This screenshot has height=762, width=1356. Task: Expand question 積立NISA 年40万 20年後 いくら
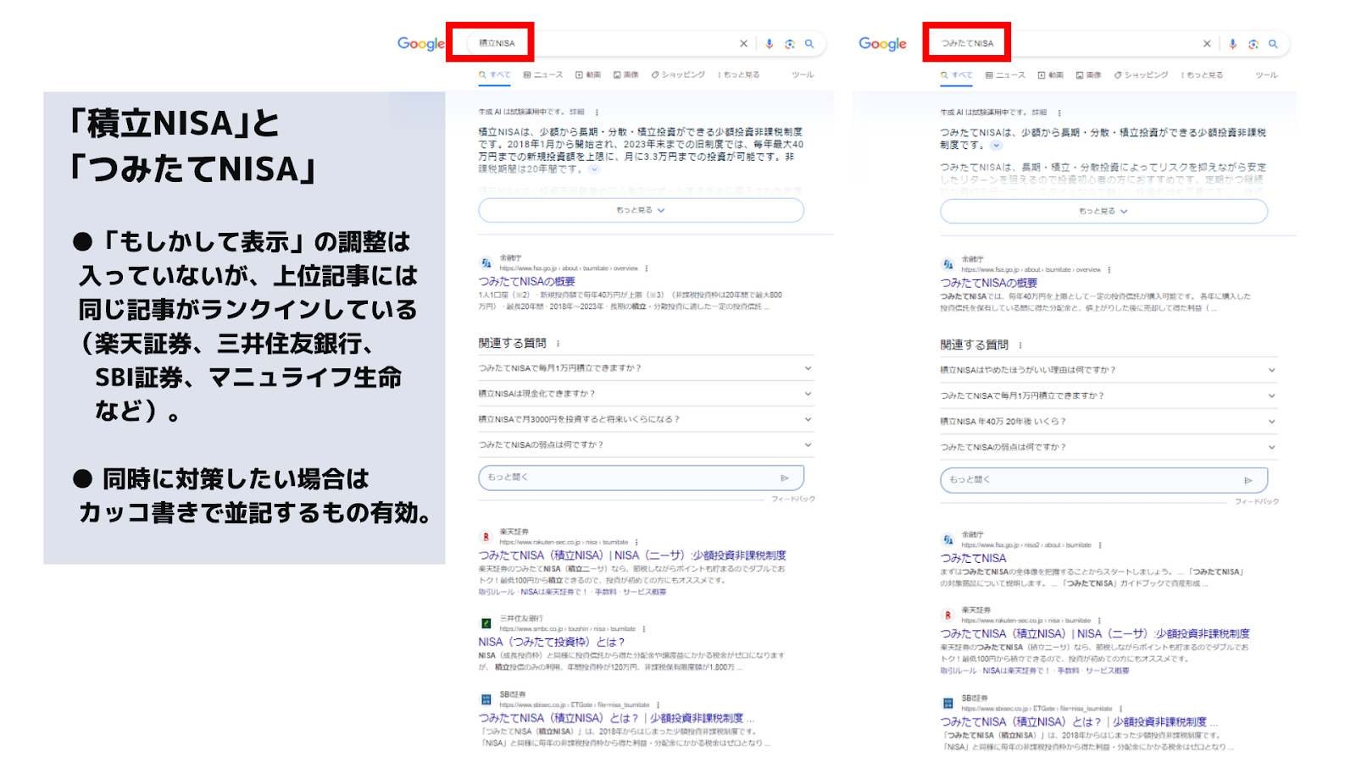(1109, 421)
